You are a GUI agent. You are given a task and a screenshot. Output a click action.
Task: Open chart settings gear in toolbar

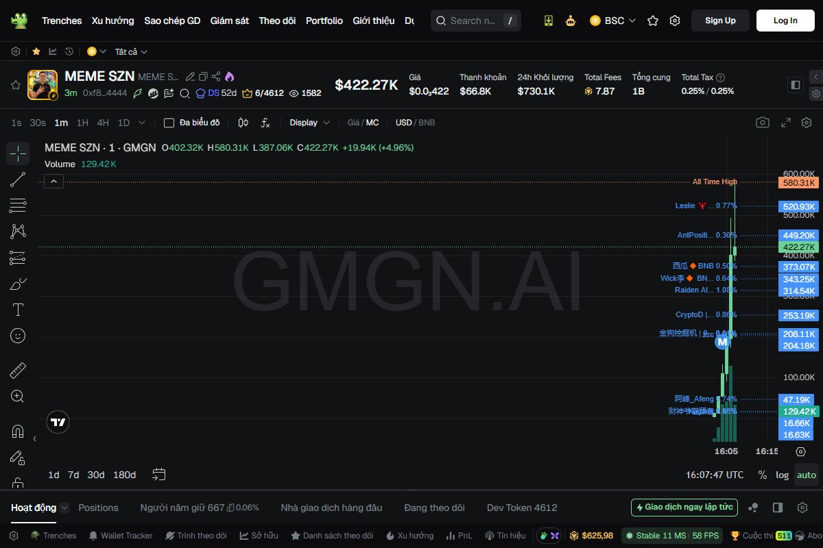pyautogui.click(x=807, y=123)
